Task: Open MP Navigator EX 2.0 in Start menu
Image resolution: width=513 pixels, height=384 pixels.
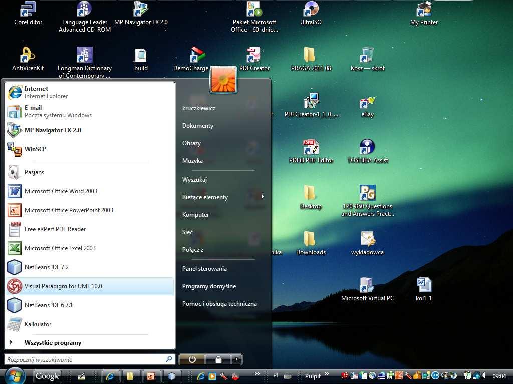Action: [x=90, y=130]
